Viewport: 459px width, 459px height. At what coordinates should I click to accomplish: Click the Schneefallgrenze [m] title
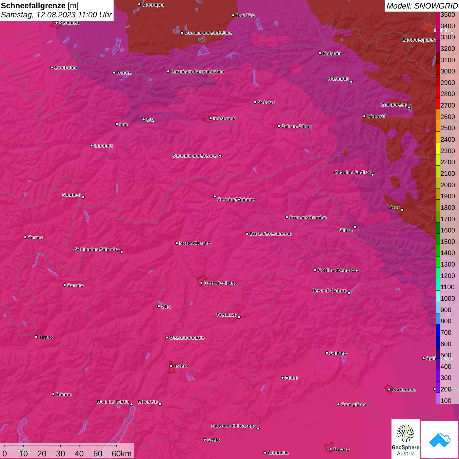click(40, 6)
